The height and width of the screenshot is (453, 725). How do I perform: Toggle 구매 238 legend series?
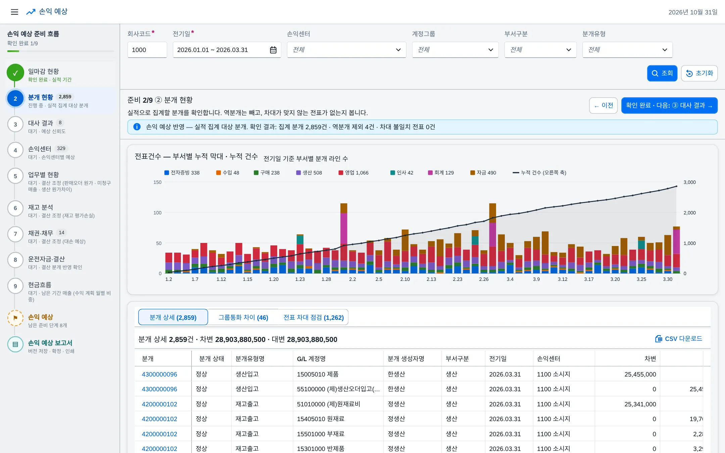point(267,173)
